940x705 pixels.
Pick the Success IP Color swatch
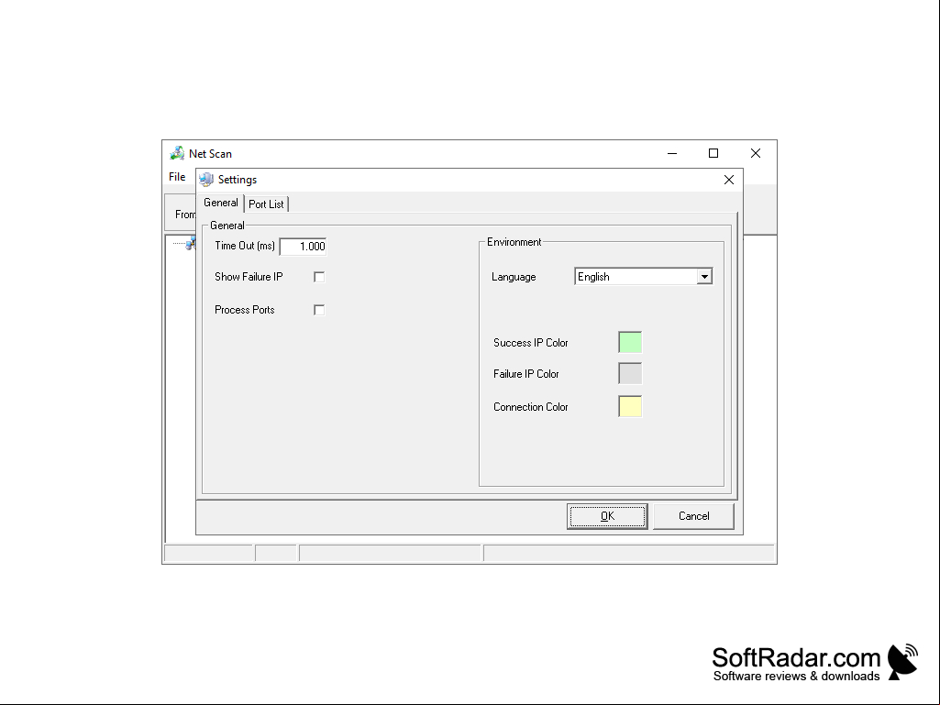630,342
